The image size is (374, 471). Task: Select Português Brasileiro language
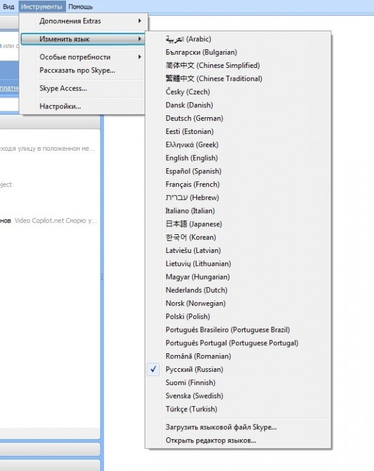pyautogui.click(x=238, y=330)
